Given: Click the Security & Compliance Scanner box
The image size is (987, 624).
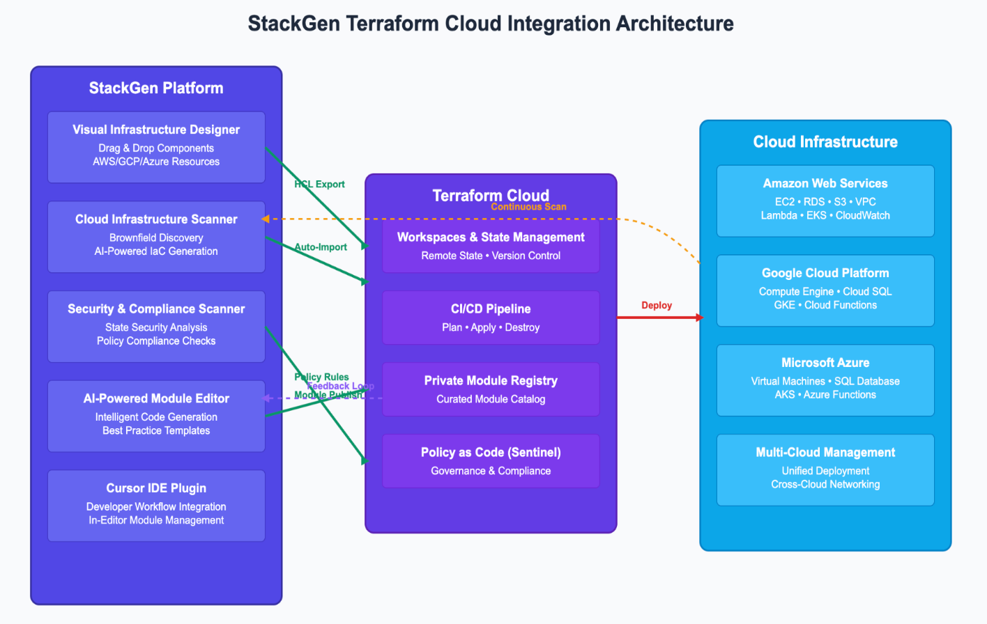Looking at the screenshot, I should tap(156, 327).
